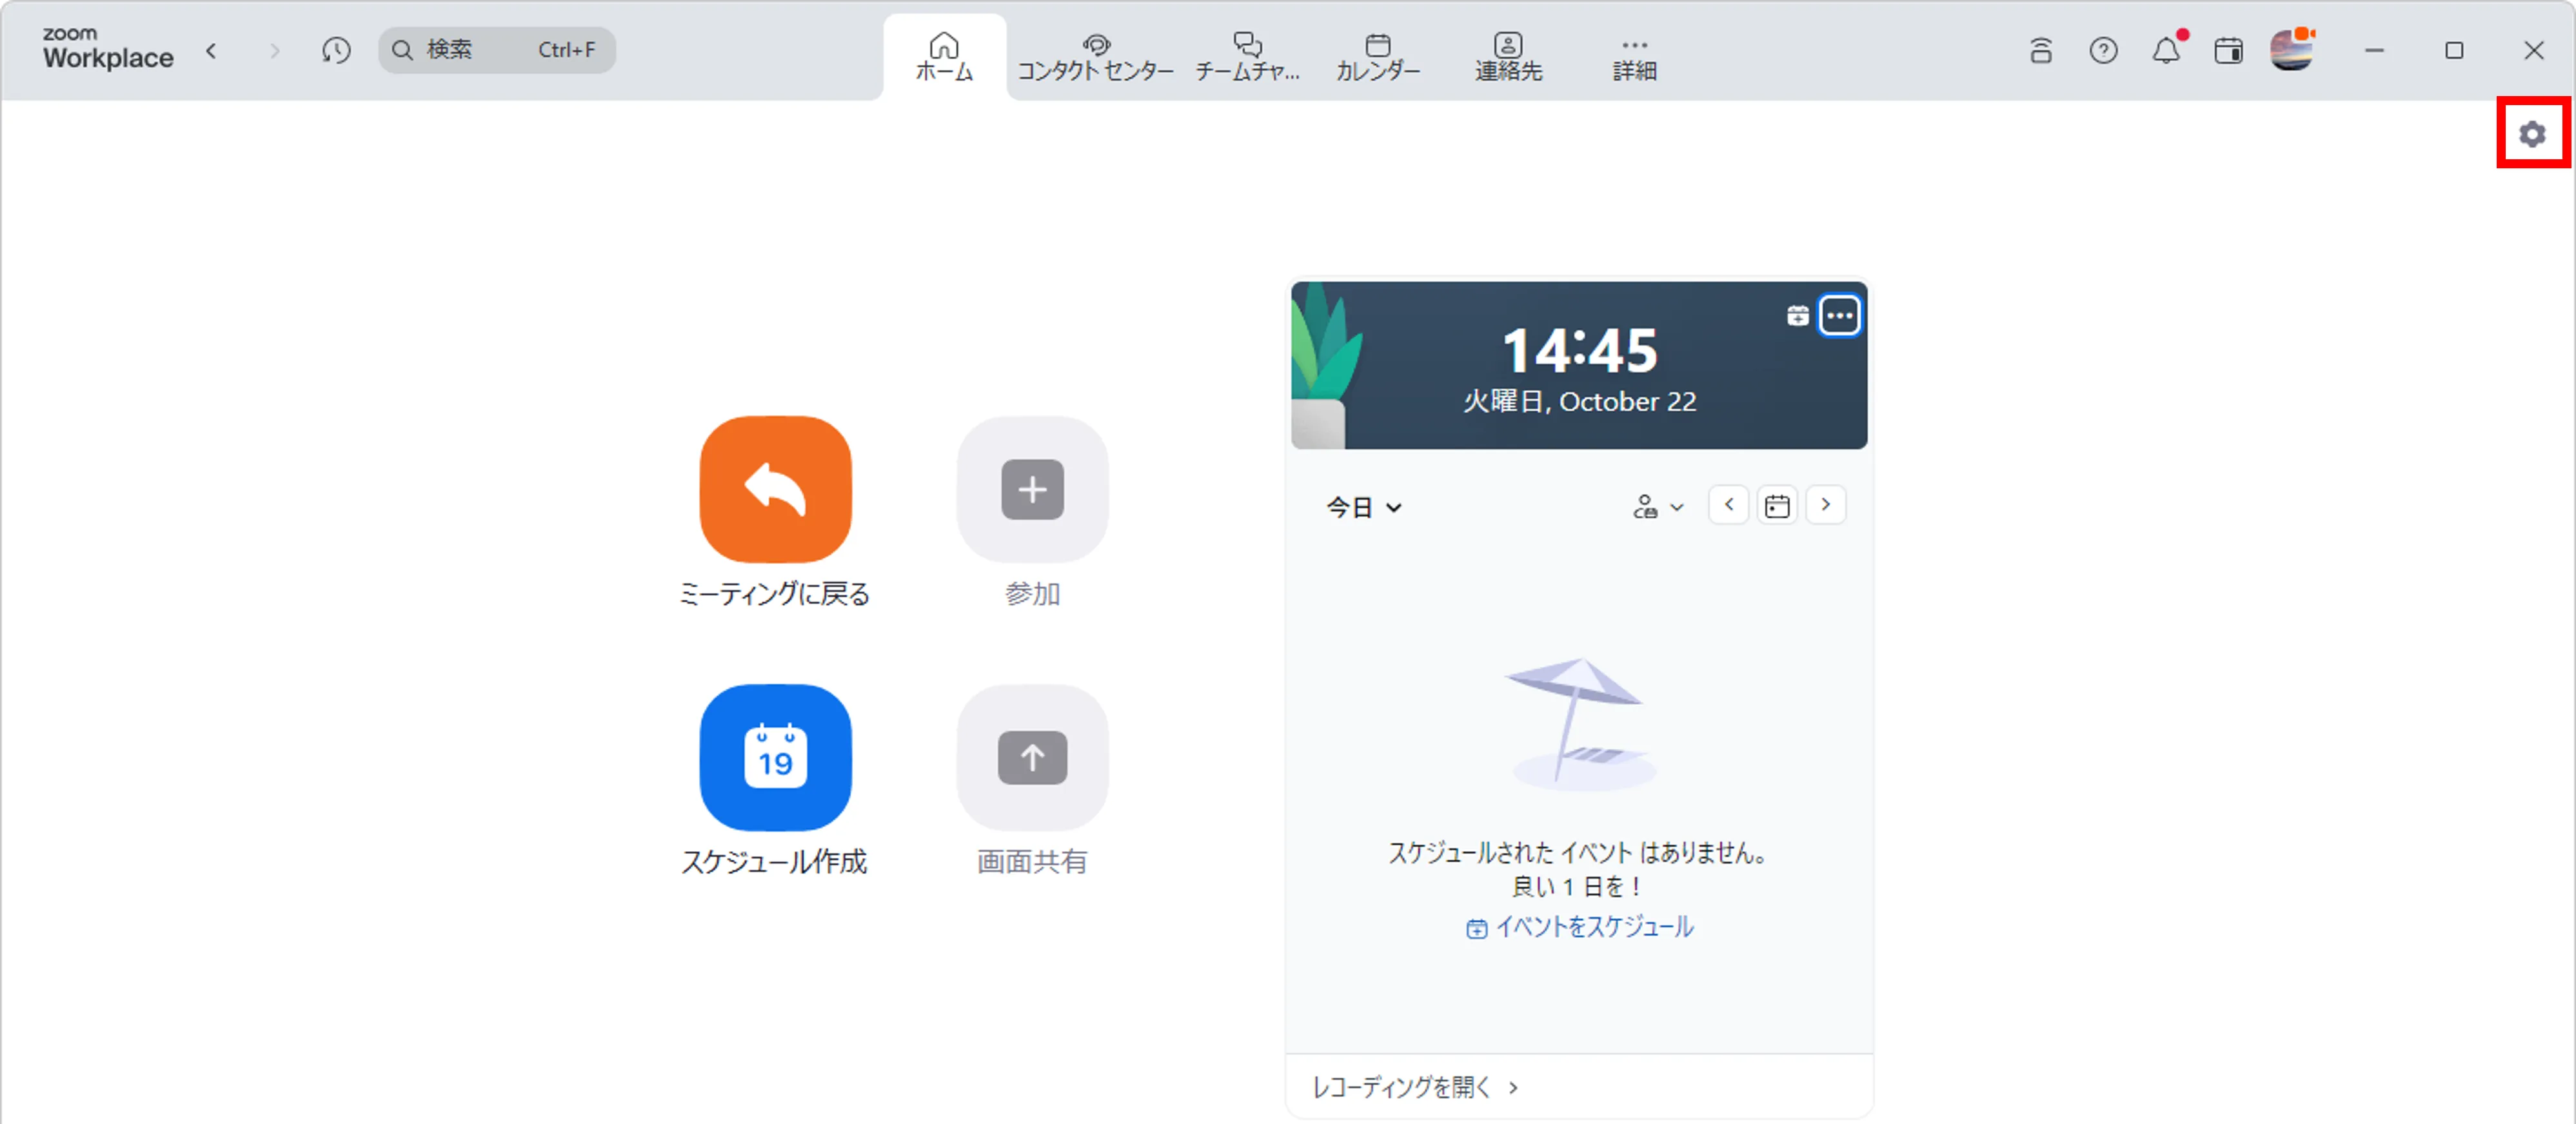The width and height of the screenshot is (2576, 1124).
Task: Go to next day arrow in calendar
Action: [1825, 505]
